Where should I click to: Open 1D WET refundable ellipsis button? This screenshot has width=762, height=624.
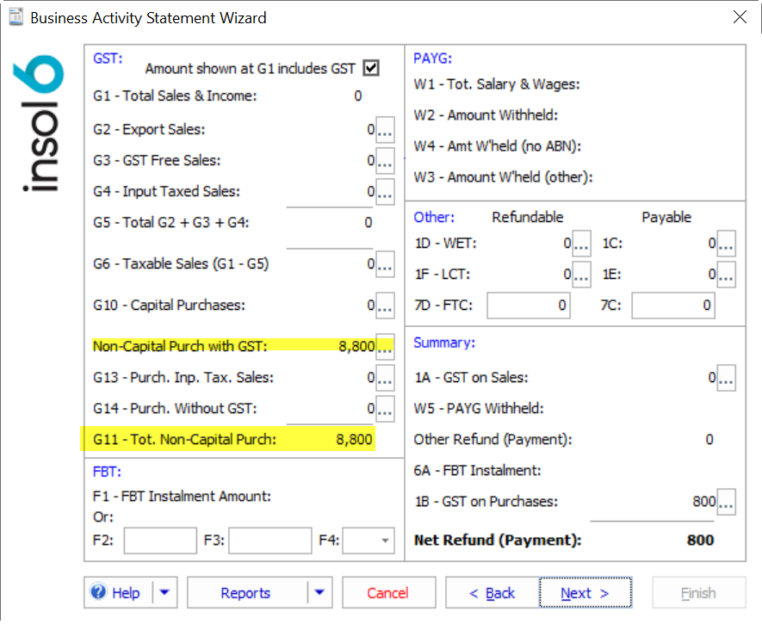point(582,244)
